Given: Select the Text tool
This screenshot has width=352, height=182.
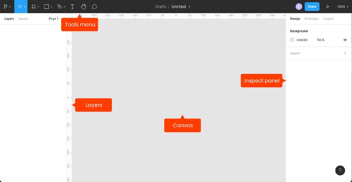Looking at the screenshot, I should pos(72,7).
